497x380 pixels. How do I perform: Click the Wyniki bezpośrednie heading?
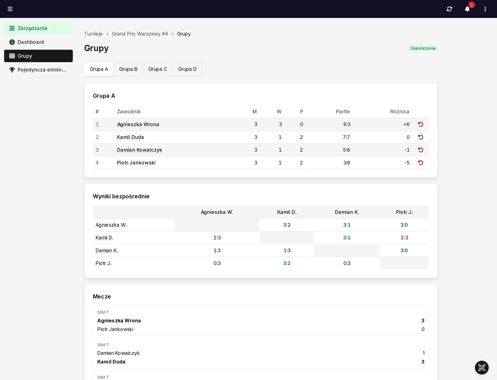pos(121,196)
